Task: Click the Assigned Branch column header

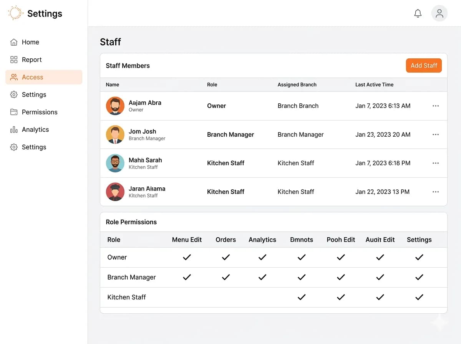Action: pyautogui.click(x=297, y=85)
